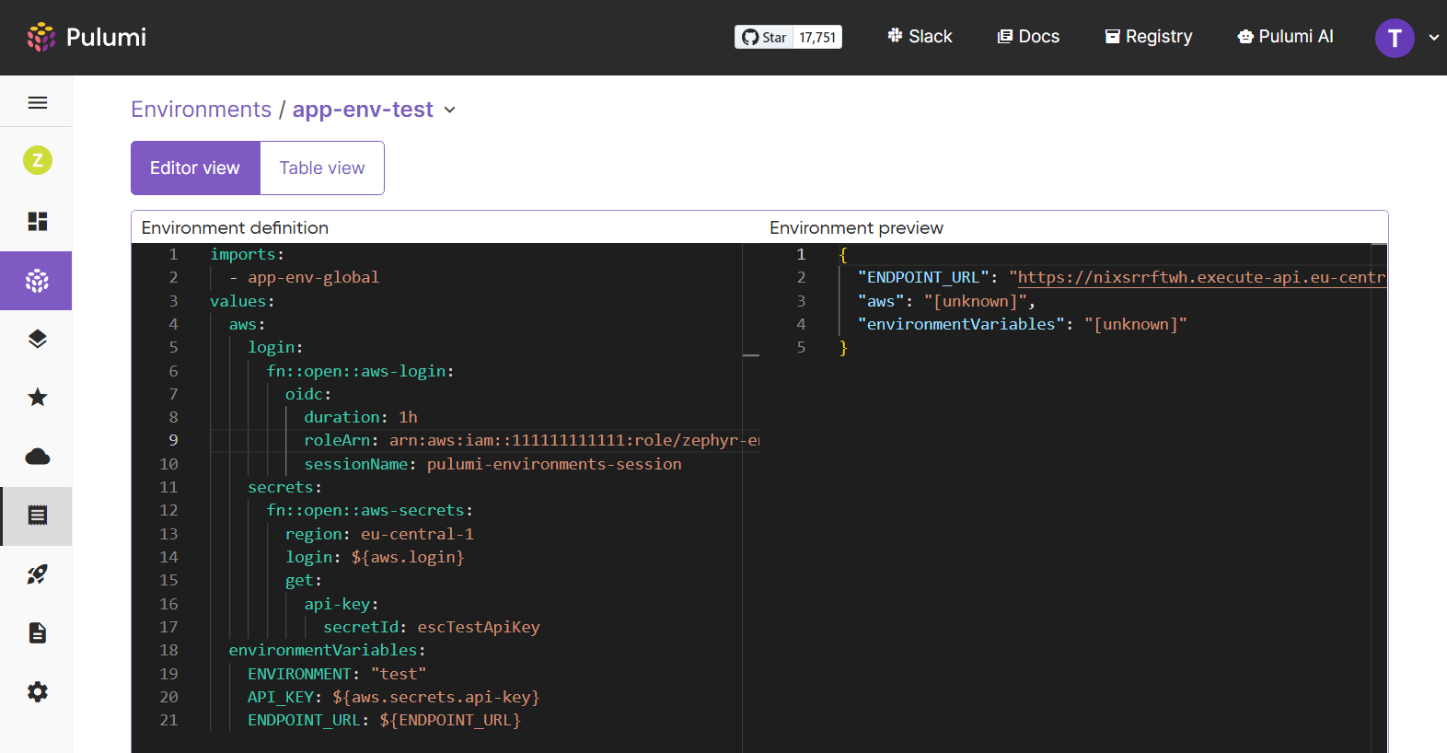
Task: Open the Docs link
Action: [x=1028, y=37]
